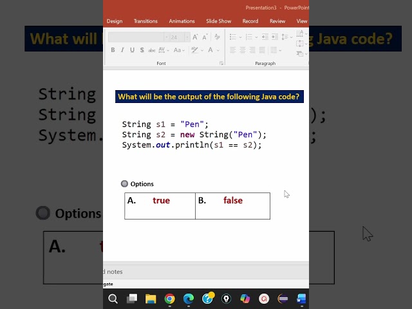Select option A true cell
The width and height of the screenshot is (412, 309).
point(160,206)
